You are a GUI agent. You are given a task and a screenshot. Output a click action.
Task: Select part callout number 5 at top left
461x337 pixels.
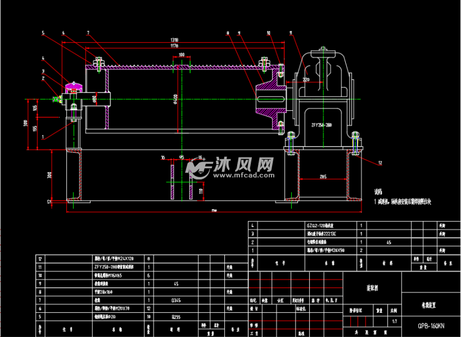coord(43,33)
